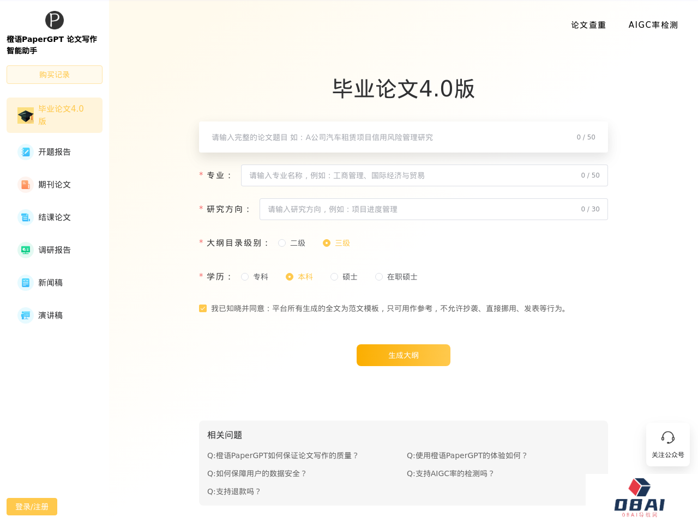Click the 生成大纲 button
The image size is (698, 523).
(x=404, y=355)
